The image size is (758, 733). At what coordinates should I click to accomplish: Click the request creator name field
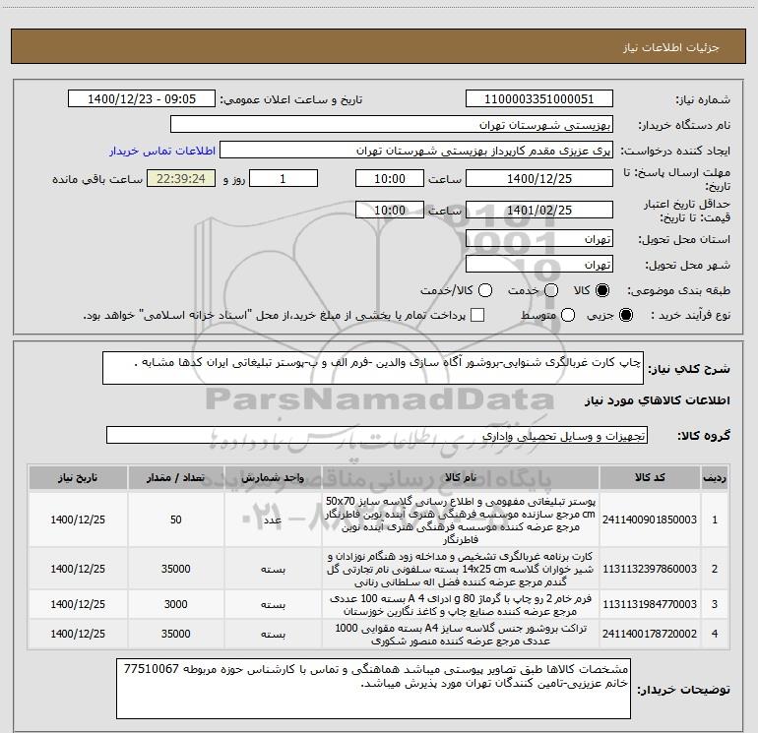coord(416,151)
